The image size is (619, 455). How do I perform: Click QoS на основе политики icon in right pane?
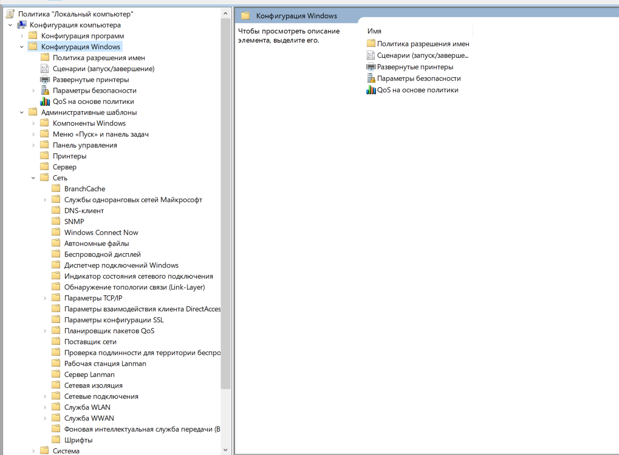[x=371, y=90]
